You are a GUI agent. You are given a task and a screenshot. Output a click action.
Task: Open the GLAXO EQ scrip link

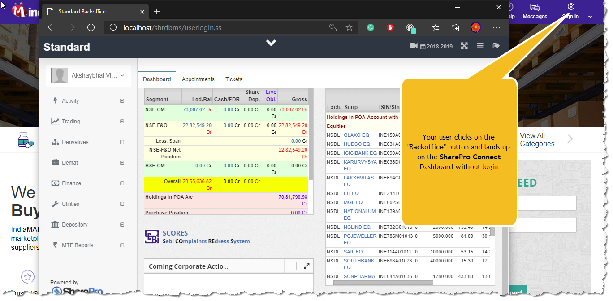click(x=356, y=135)
